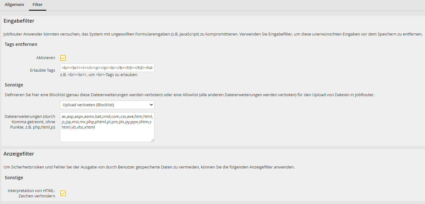Viewport: 425px width, 204px height.
Task: Grab the resize handle of extensions textarea
Action: pyautogui.click(x=153, y=140)
